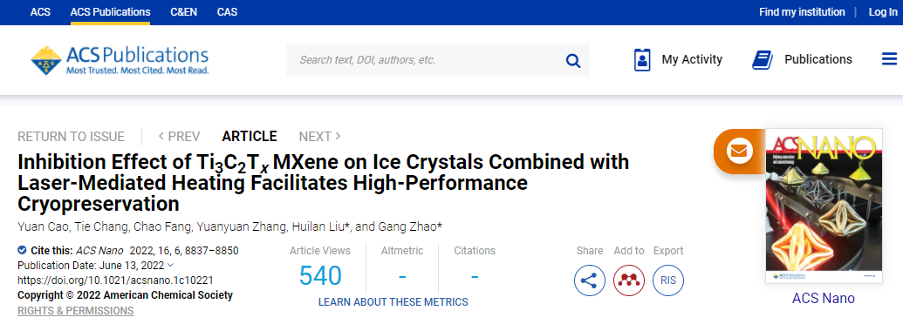Click Find my institution link
Screen dimensions: 903x331
coord(802,12)
